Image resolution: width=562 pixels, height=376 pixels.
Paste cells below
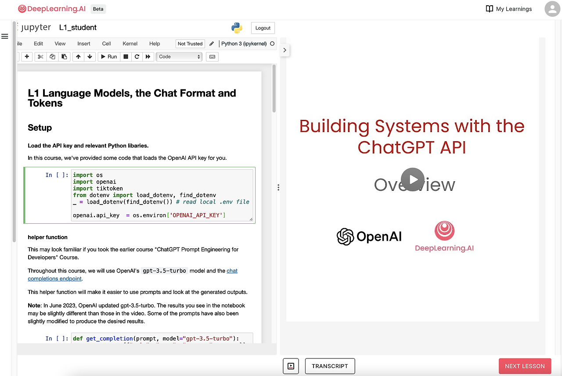point(64,57)
